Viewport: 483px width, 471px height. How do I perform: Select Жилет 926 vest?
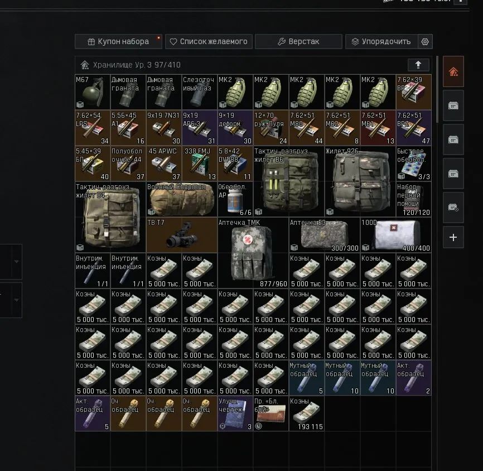360,181
